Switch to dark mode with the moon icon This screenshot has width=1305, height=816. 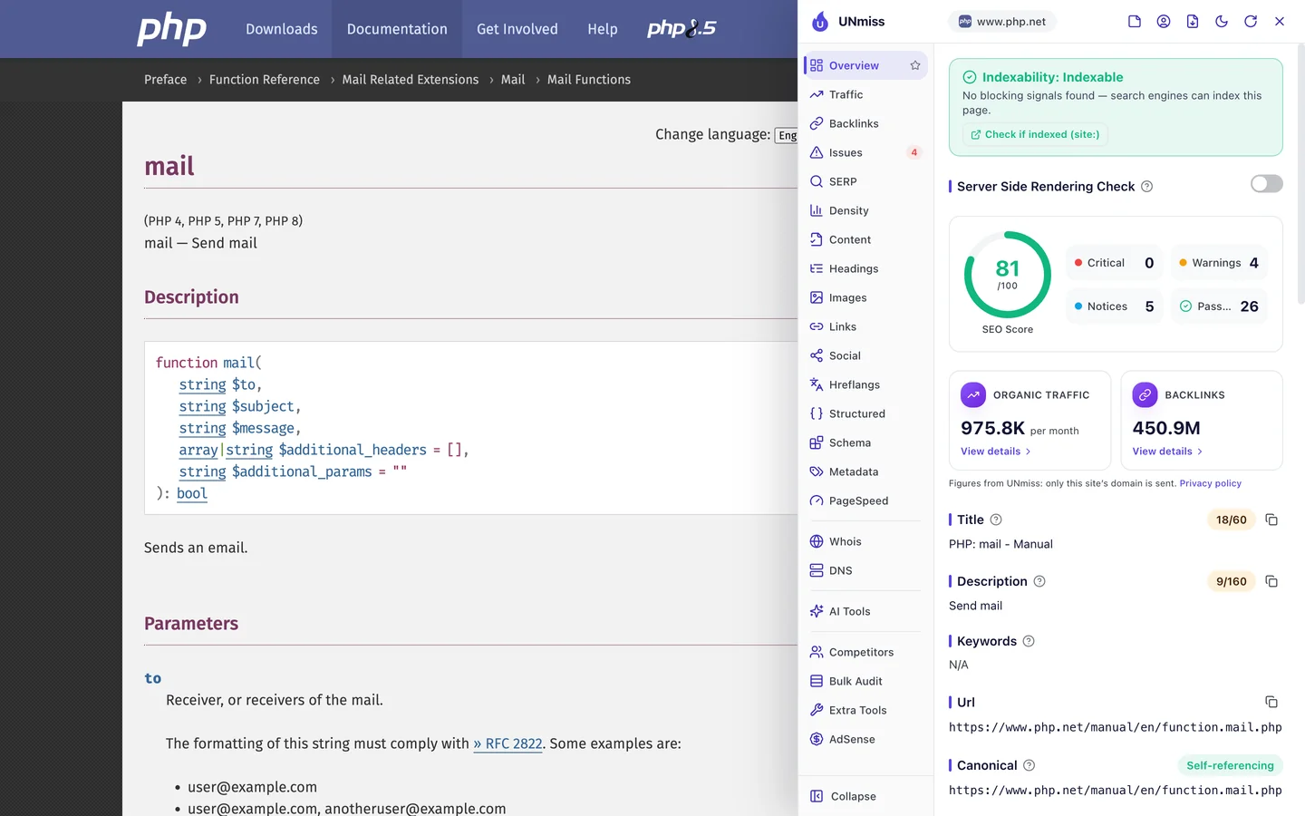pyautogui.click(x=1222, y=22)
